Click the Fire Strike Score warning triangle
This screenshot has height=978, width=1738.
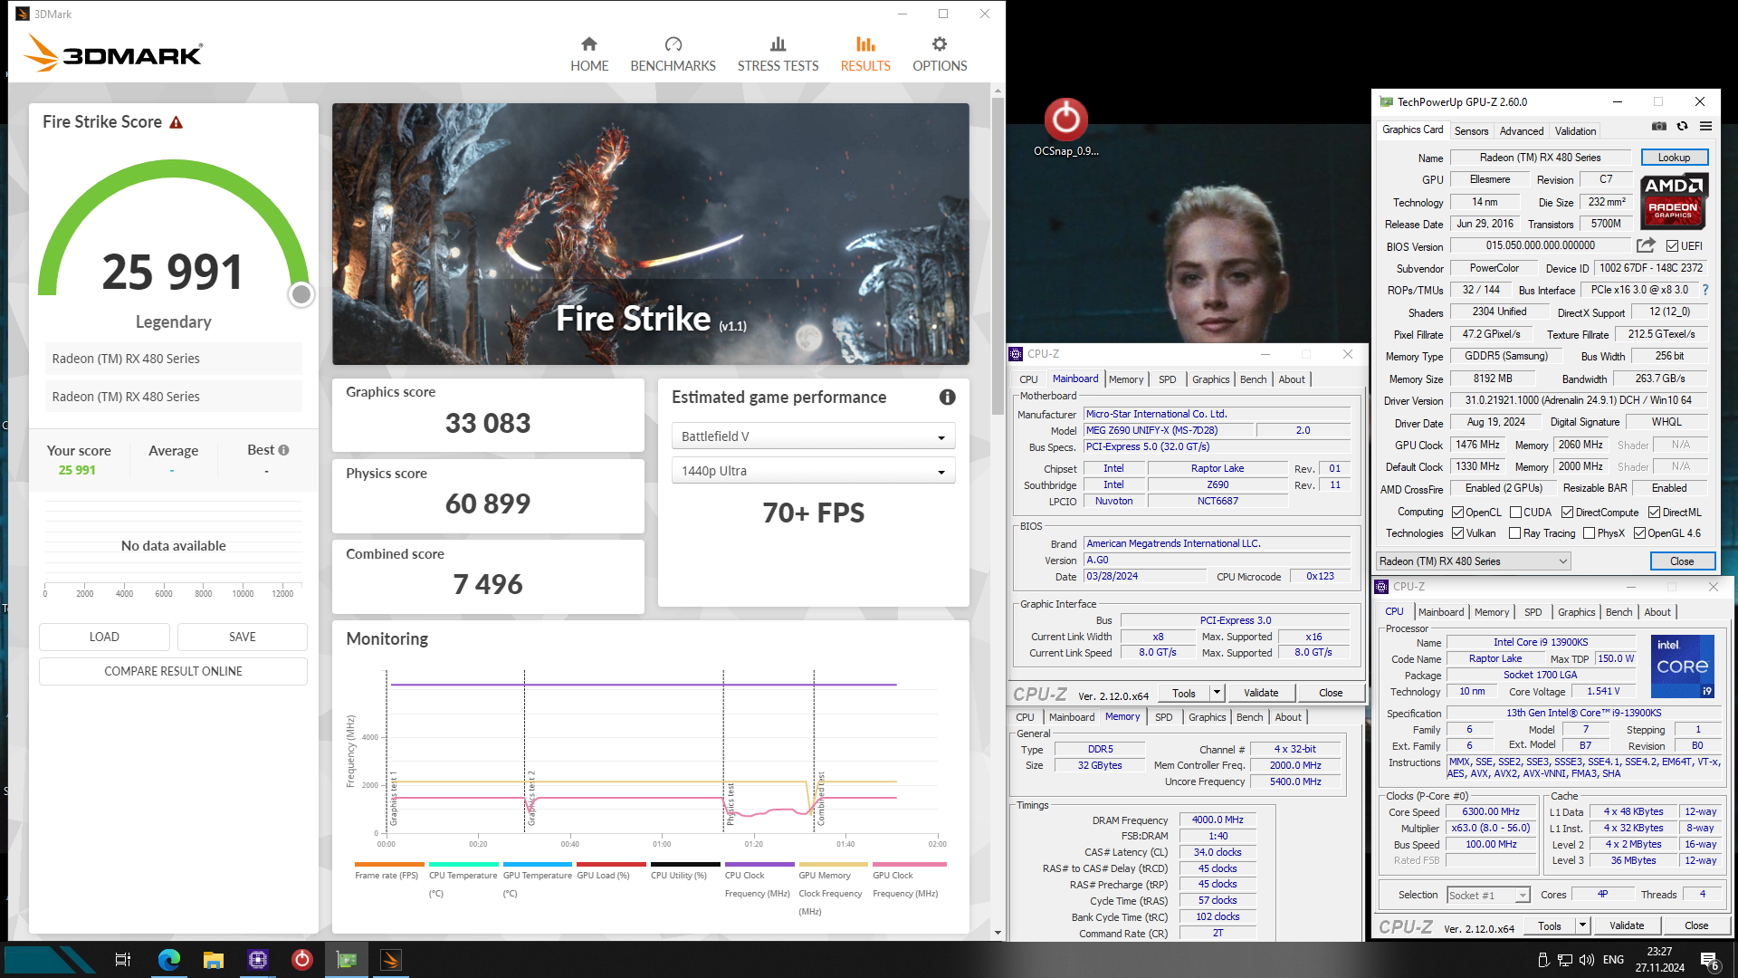click(x=177, y=122)
